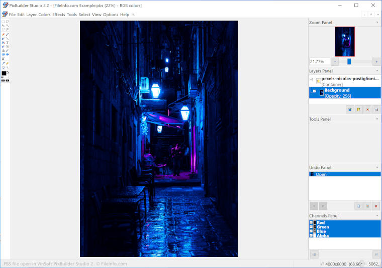Click the red delete layer icon
Viewport: 382px width, 268px height.
367,109
